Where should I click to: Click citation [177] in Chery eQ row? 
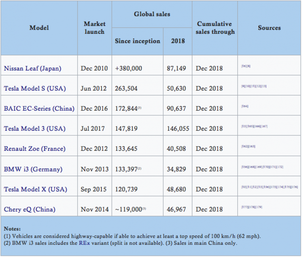pos(244,207)
